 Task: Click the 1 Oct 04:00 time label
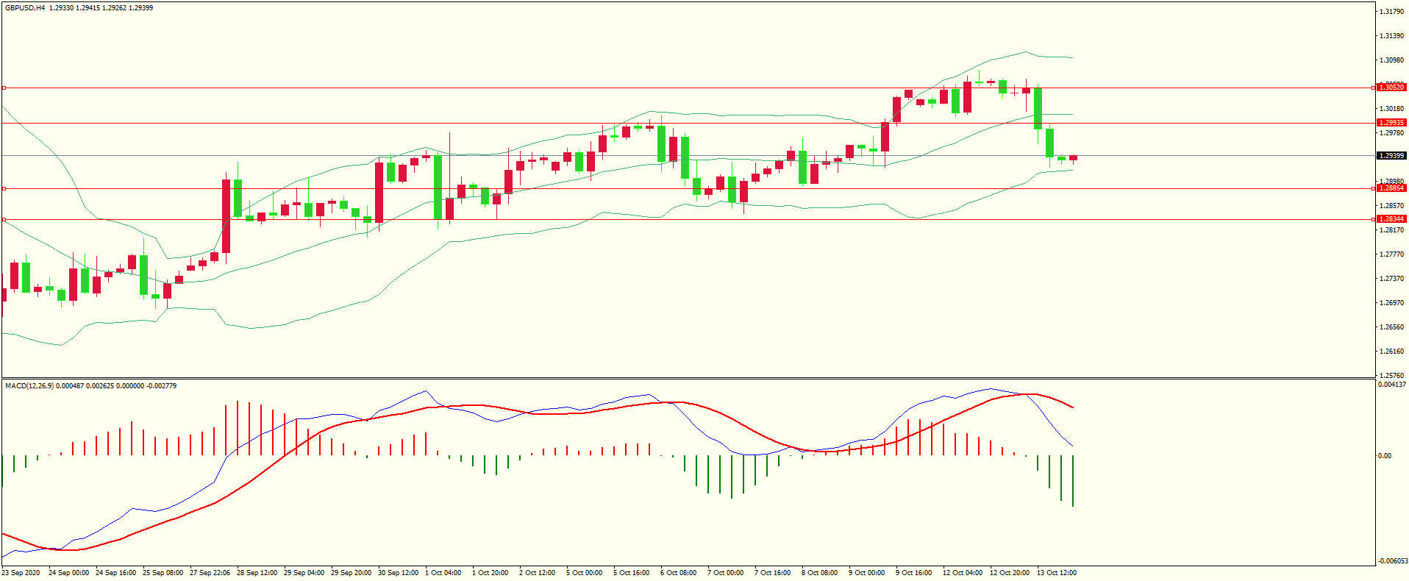(443, 573)
